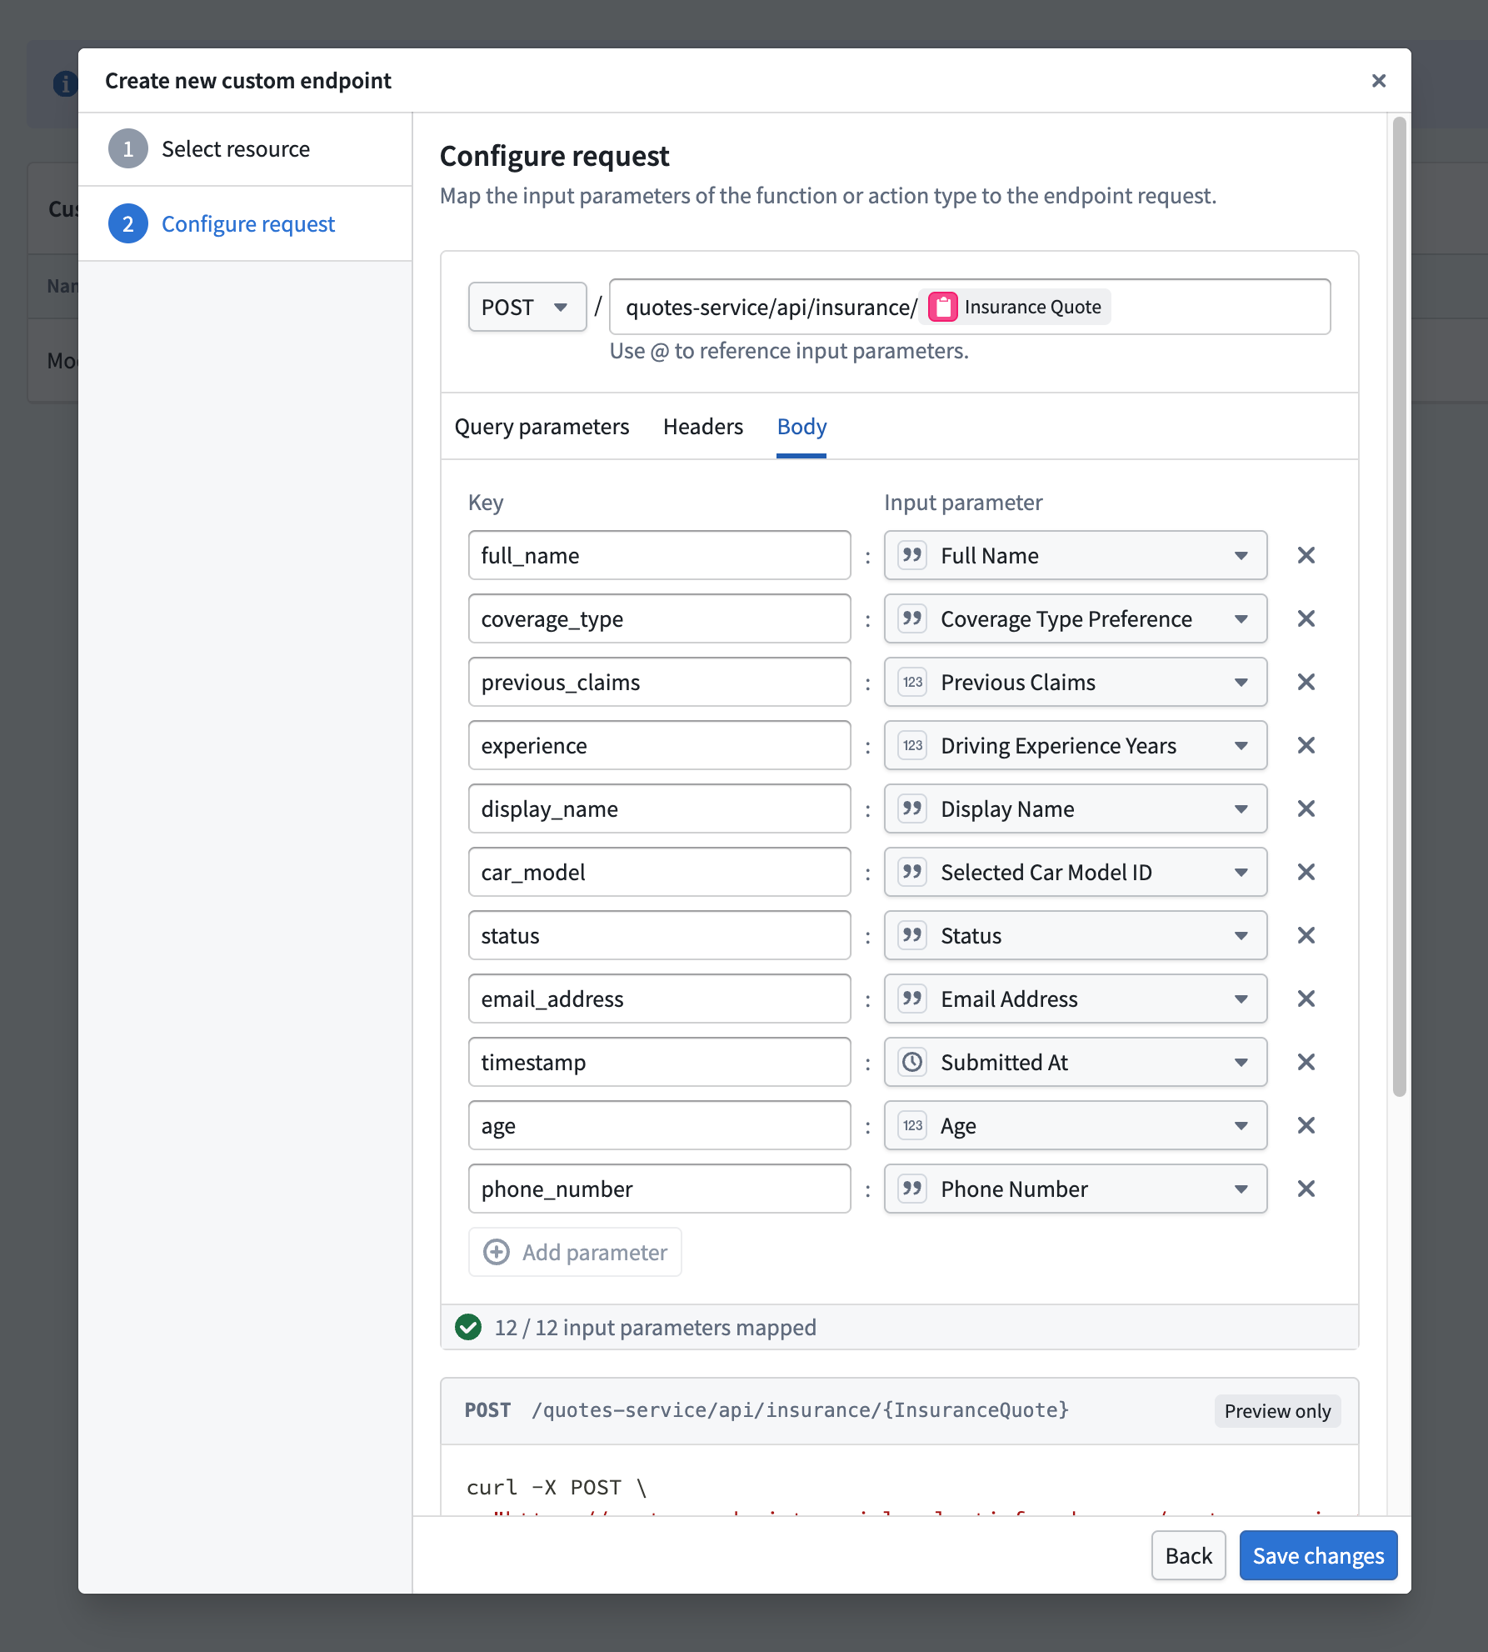Click the Insurance Quote clipboard icon in the URL
This screenshot has width=1488, height=1652.
[x=941, y=307]
